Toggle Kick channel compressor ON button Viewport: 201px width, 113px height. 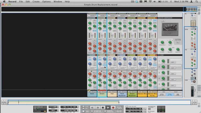point(95,20)
